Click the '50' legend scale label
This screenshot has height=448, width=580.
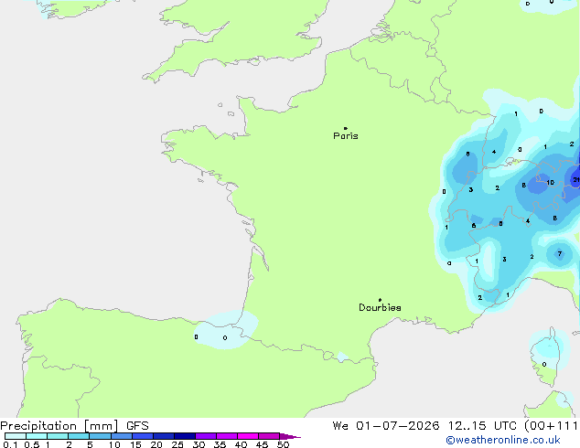pos(283,444)
